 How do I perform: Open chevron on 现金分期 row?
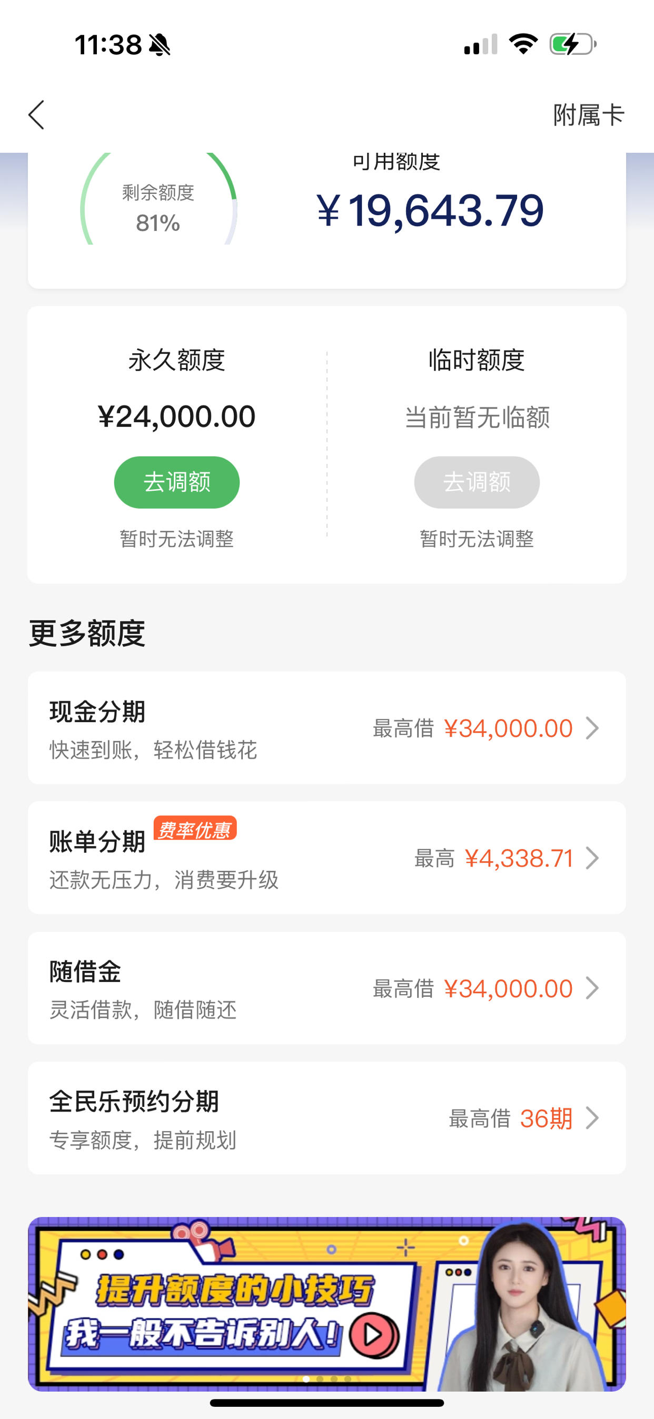(592, 728)
